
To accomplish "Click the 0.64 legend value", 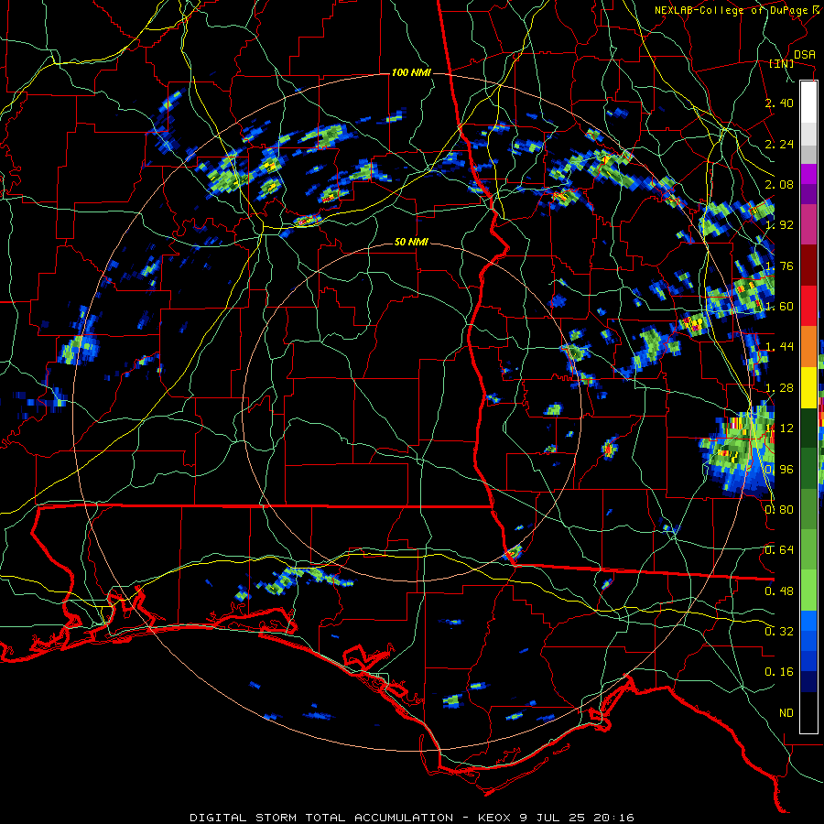I will click(x=779, y=549).
